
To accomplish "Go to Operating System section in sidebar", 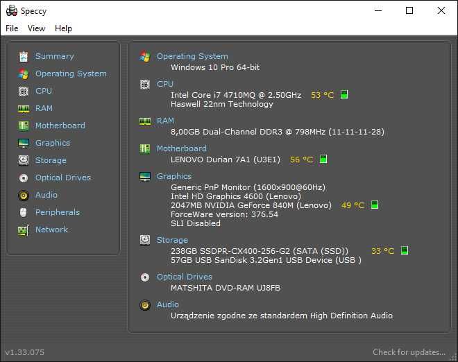I will pos(71,74).
